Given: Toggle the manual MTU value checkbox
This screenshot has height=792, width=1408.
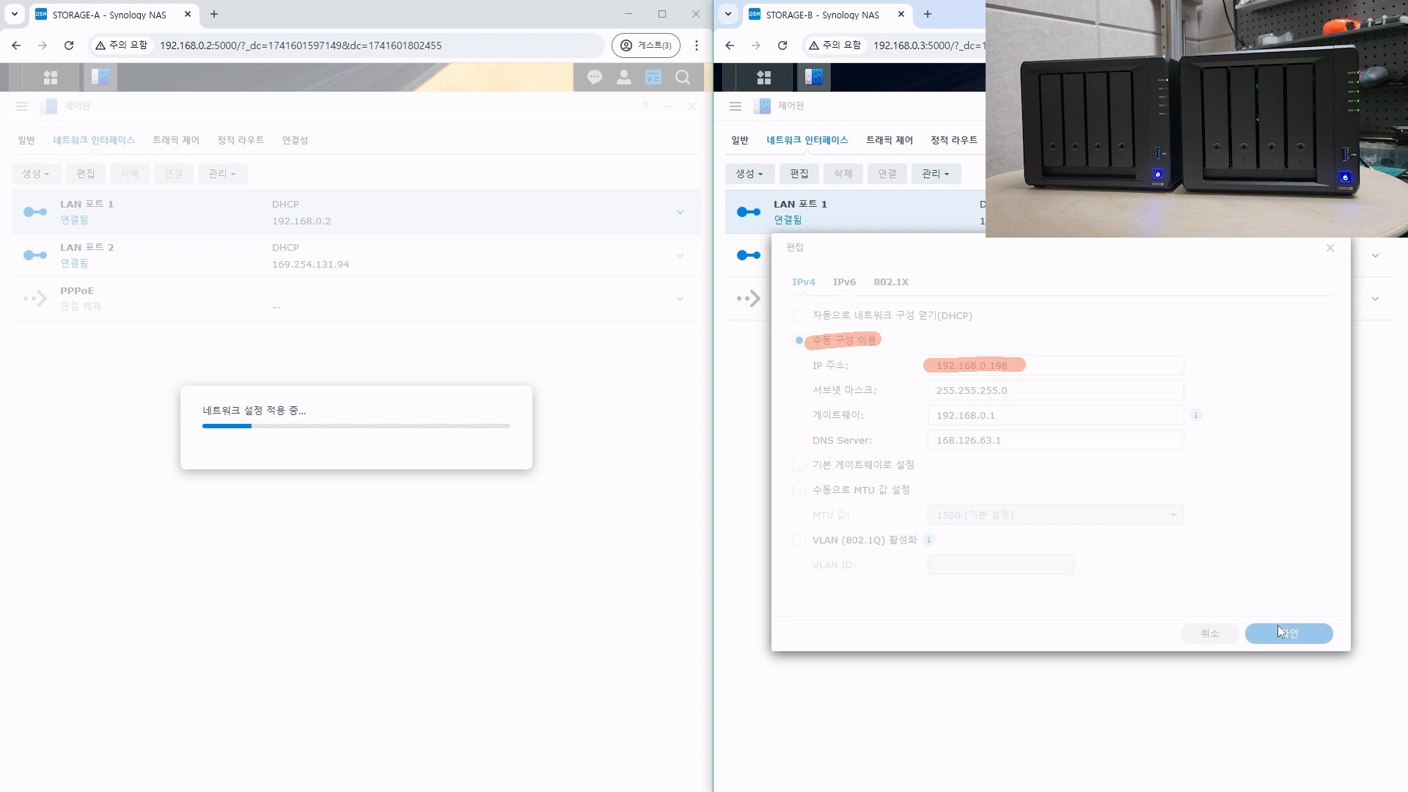Looking at the screenshot, I should (x=799, y=490).
